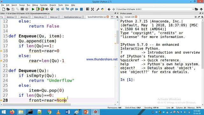Image resolution: width=204 pixels, height=115 pixels.
Task: Switch to the StackImplementation.py tab
Action: tap(72, 17)
